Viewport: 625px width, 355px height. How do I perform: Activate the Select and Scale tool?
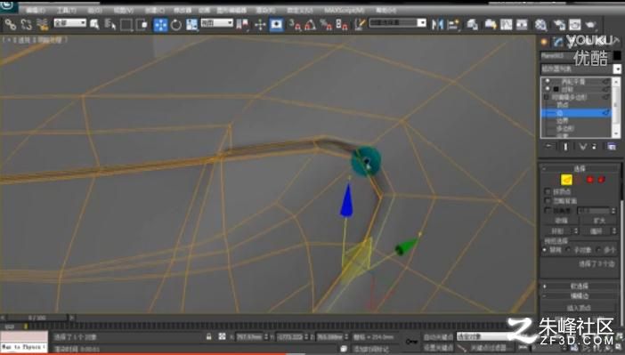191,25
